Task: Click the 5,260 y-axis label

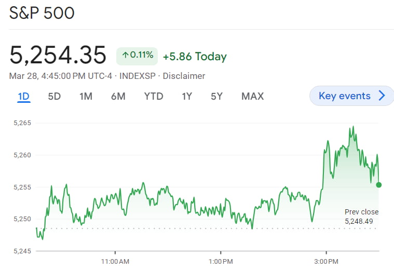Action: pos(22,155)
